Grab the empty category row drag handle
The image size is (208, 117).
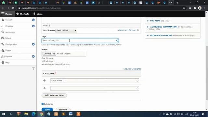pyautogui.click(x=45, y=88)
